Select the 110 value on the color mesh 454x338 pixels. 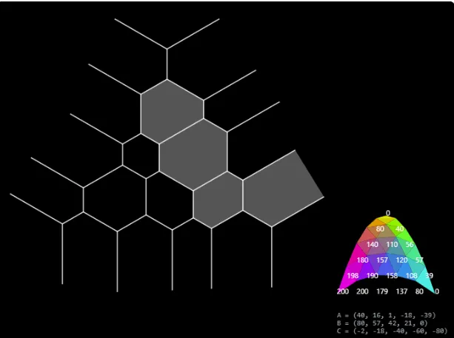pyautogui.click(x=392, y=245)
